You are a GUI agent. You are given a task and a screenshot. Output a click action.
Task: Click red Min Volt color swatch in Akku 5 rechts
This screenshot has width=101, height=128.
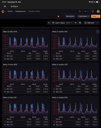54,122
